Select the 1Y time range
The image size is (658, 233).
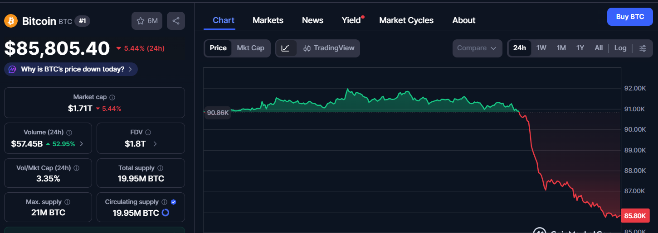click(x=580, y=48)
